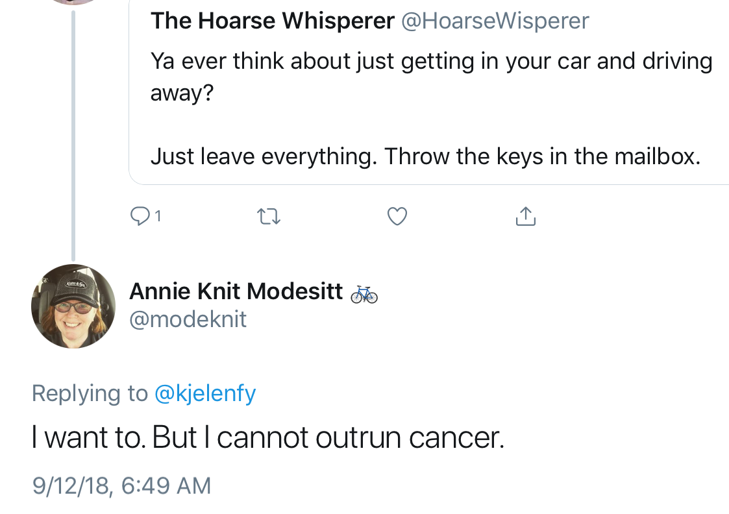Viewport: 729px width, 514px height.
Task: Tap the reply speech bubble icon
Action: point(140,216)
